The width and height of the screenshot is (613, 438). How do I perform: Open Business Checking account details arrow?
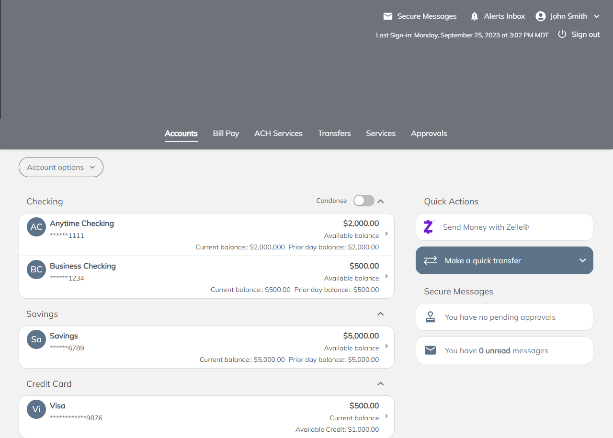(x=386, y=277)
